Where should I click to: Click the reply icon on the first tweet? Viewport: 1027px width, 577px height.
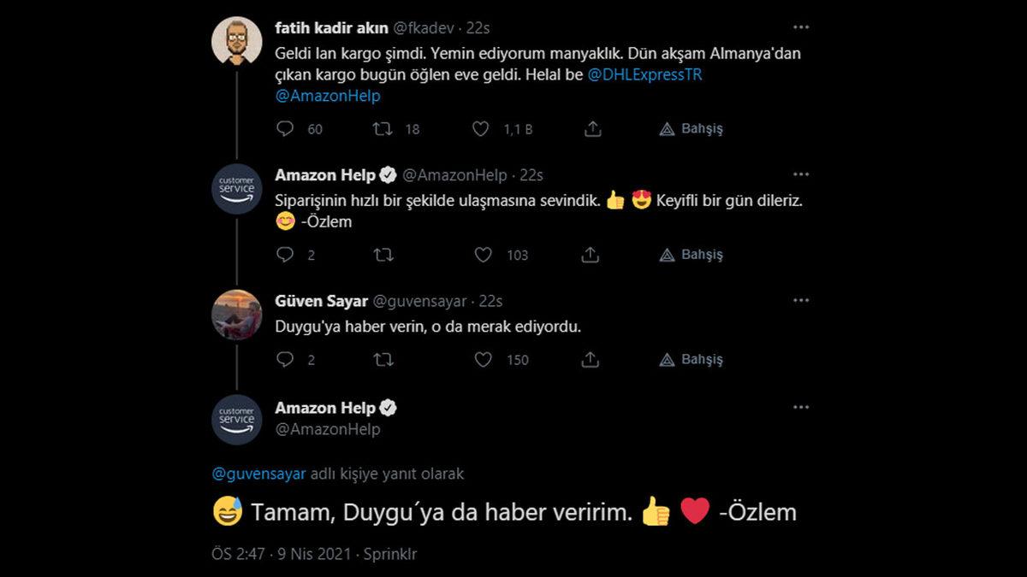[283, 129]
